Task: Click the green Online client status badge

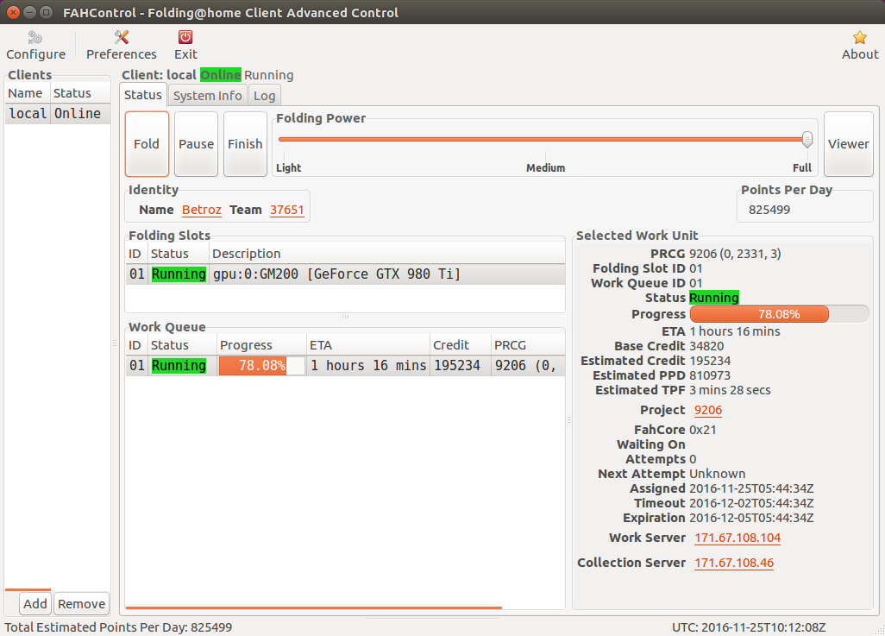Action: 221,75
